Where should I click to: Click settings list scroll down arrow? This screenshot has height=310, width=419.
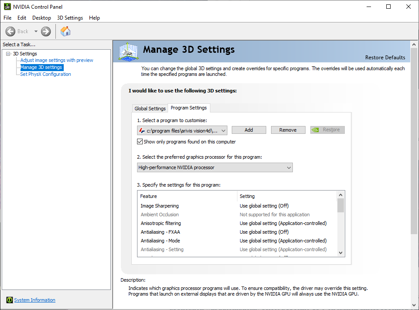coord(340,252)
